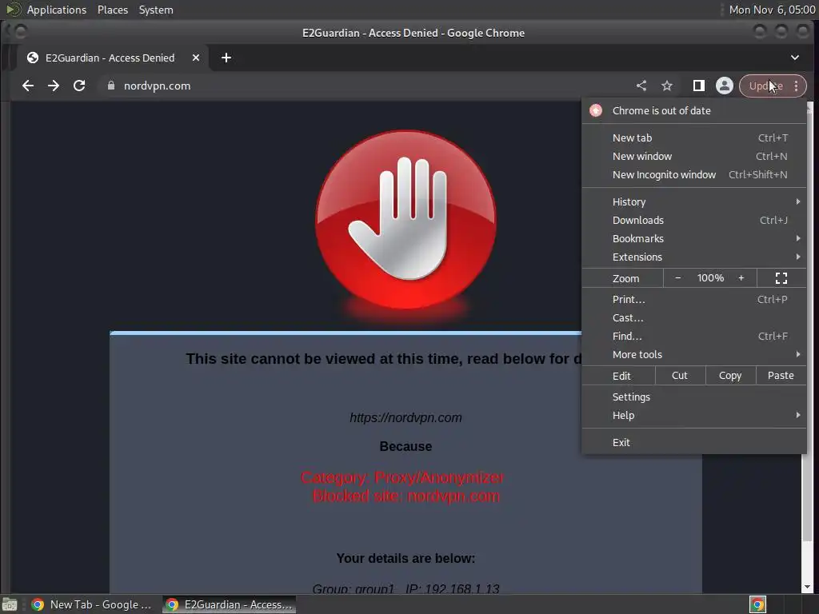Increase zoom with the plus button
This screenshot has height=614, width=819.
pyautogui.click(x=741, y=277)
